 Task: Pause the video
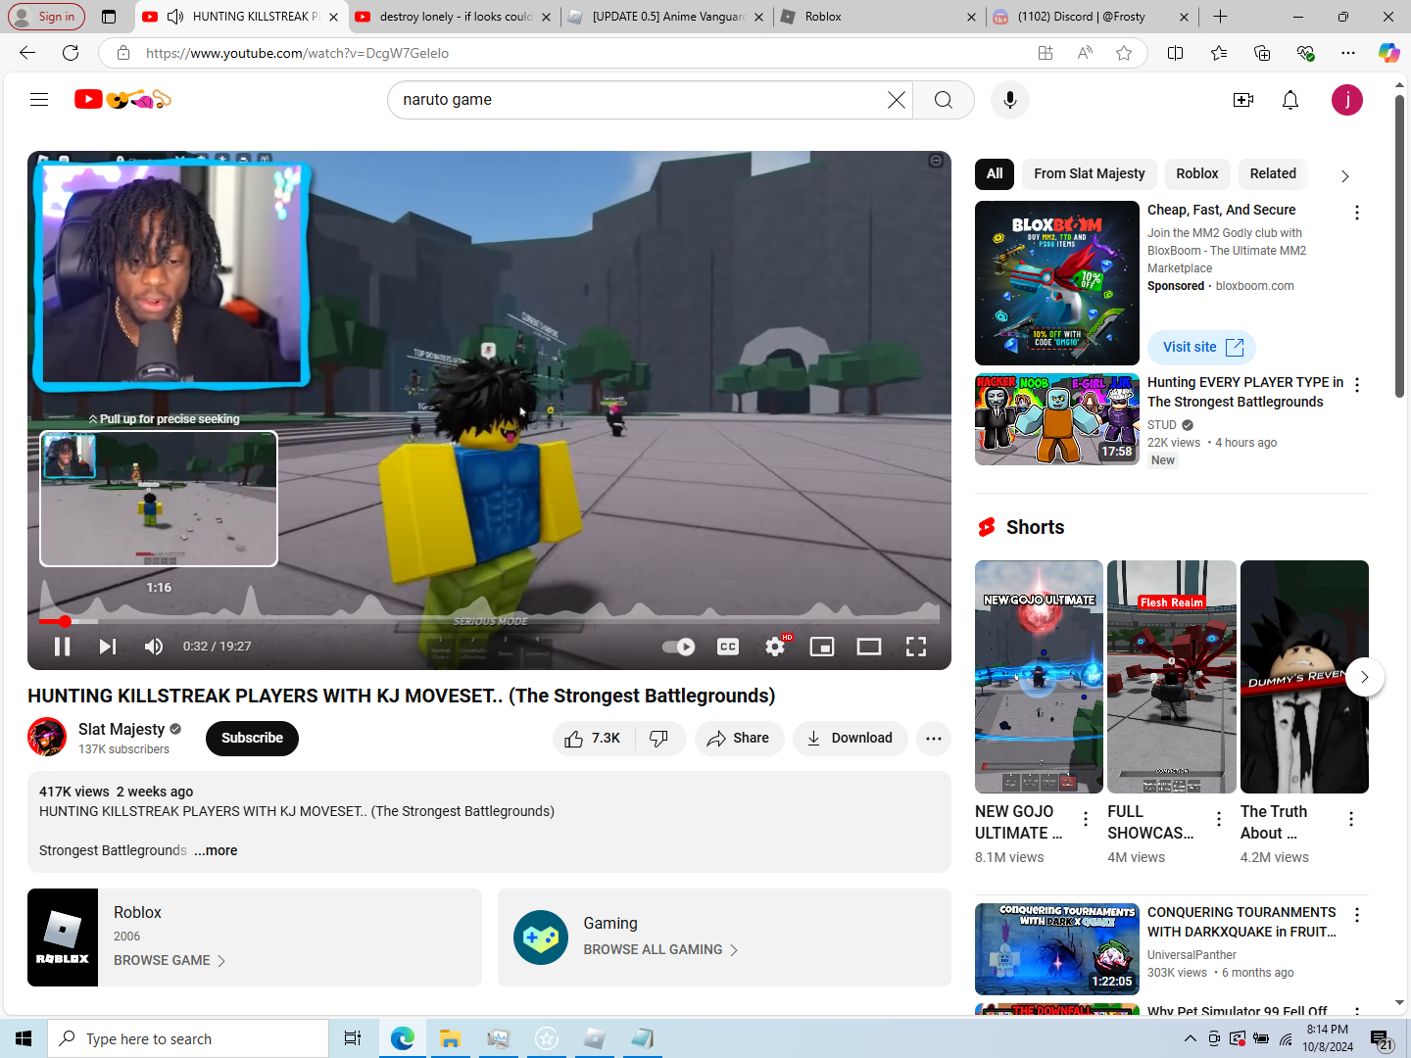(62, 647)
